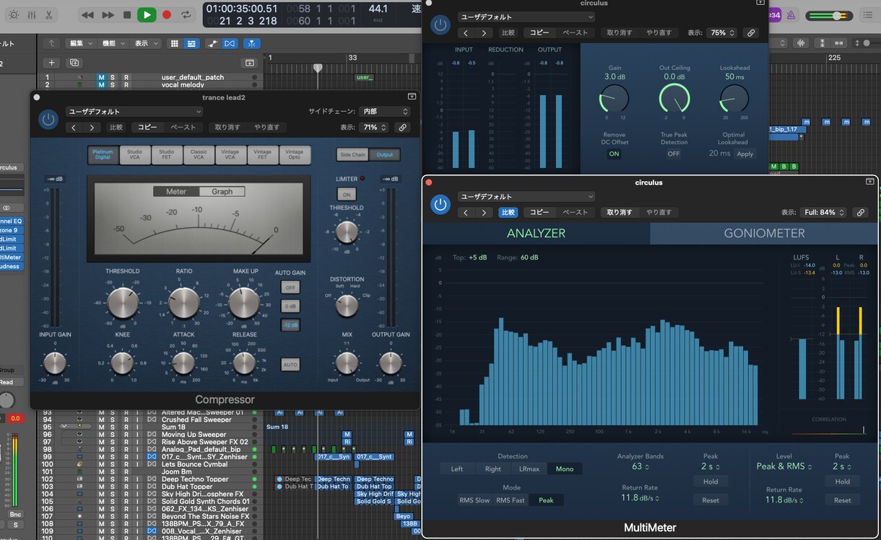Open the Analyzer Bands 63 dropdown
881x540 pixels.
pos(639,466)
